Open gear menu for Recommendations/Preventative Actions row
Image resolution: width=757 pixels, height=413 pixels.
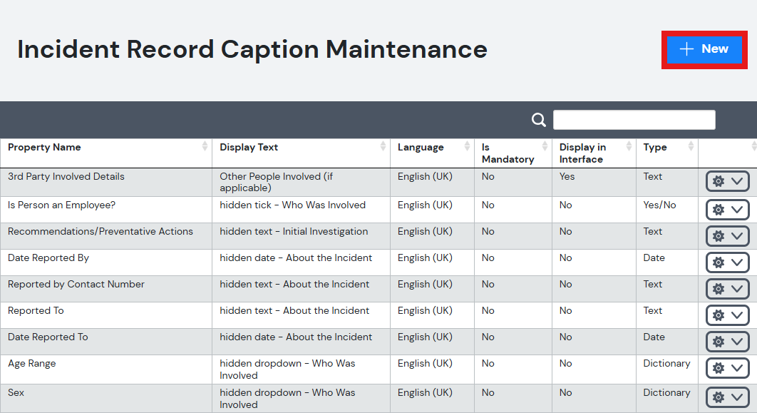[728, 236]
